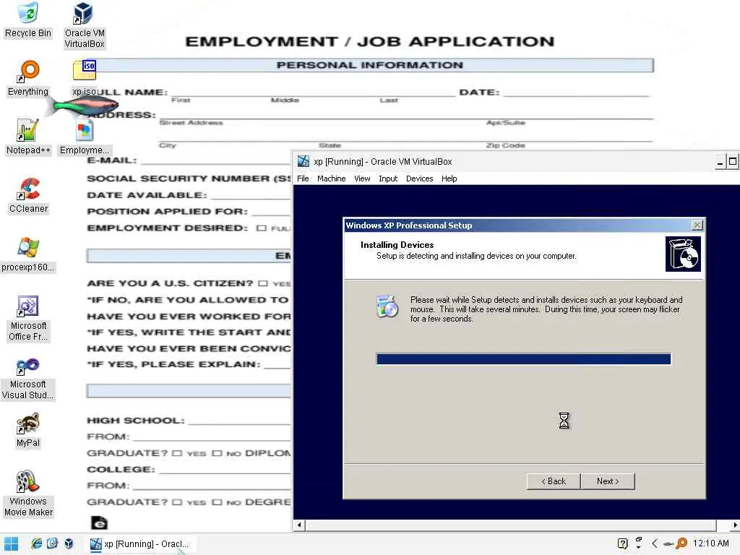The width and height of the screenshot is (740, 555).
Task: Click the second quick-launch taskbar icon
Action: (x=52, y=543)
